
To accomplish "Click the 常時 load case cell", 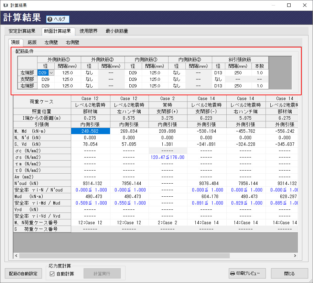I will click(168, 105).
